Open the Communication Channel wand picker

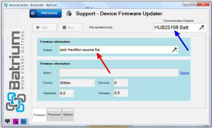point(202,27)
